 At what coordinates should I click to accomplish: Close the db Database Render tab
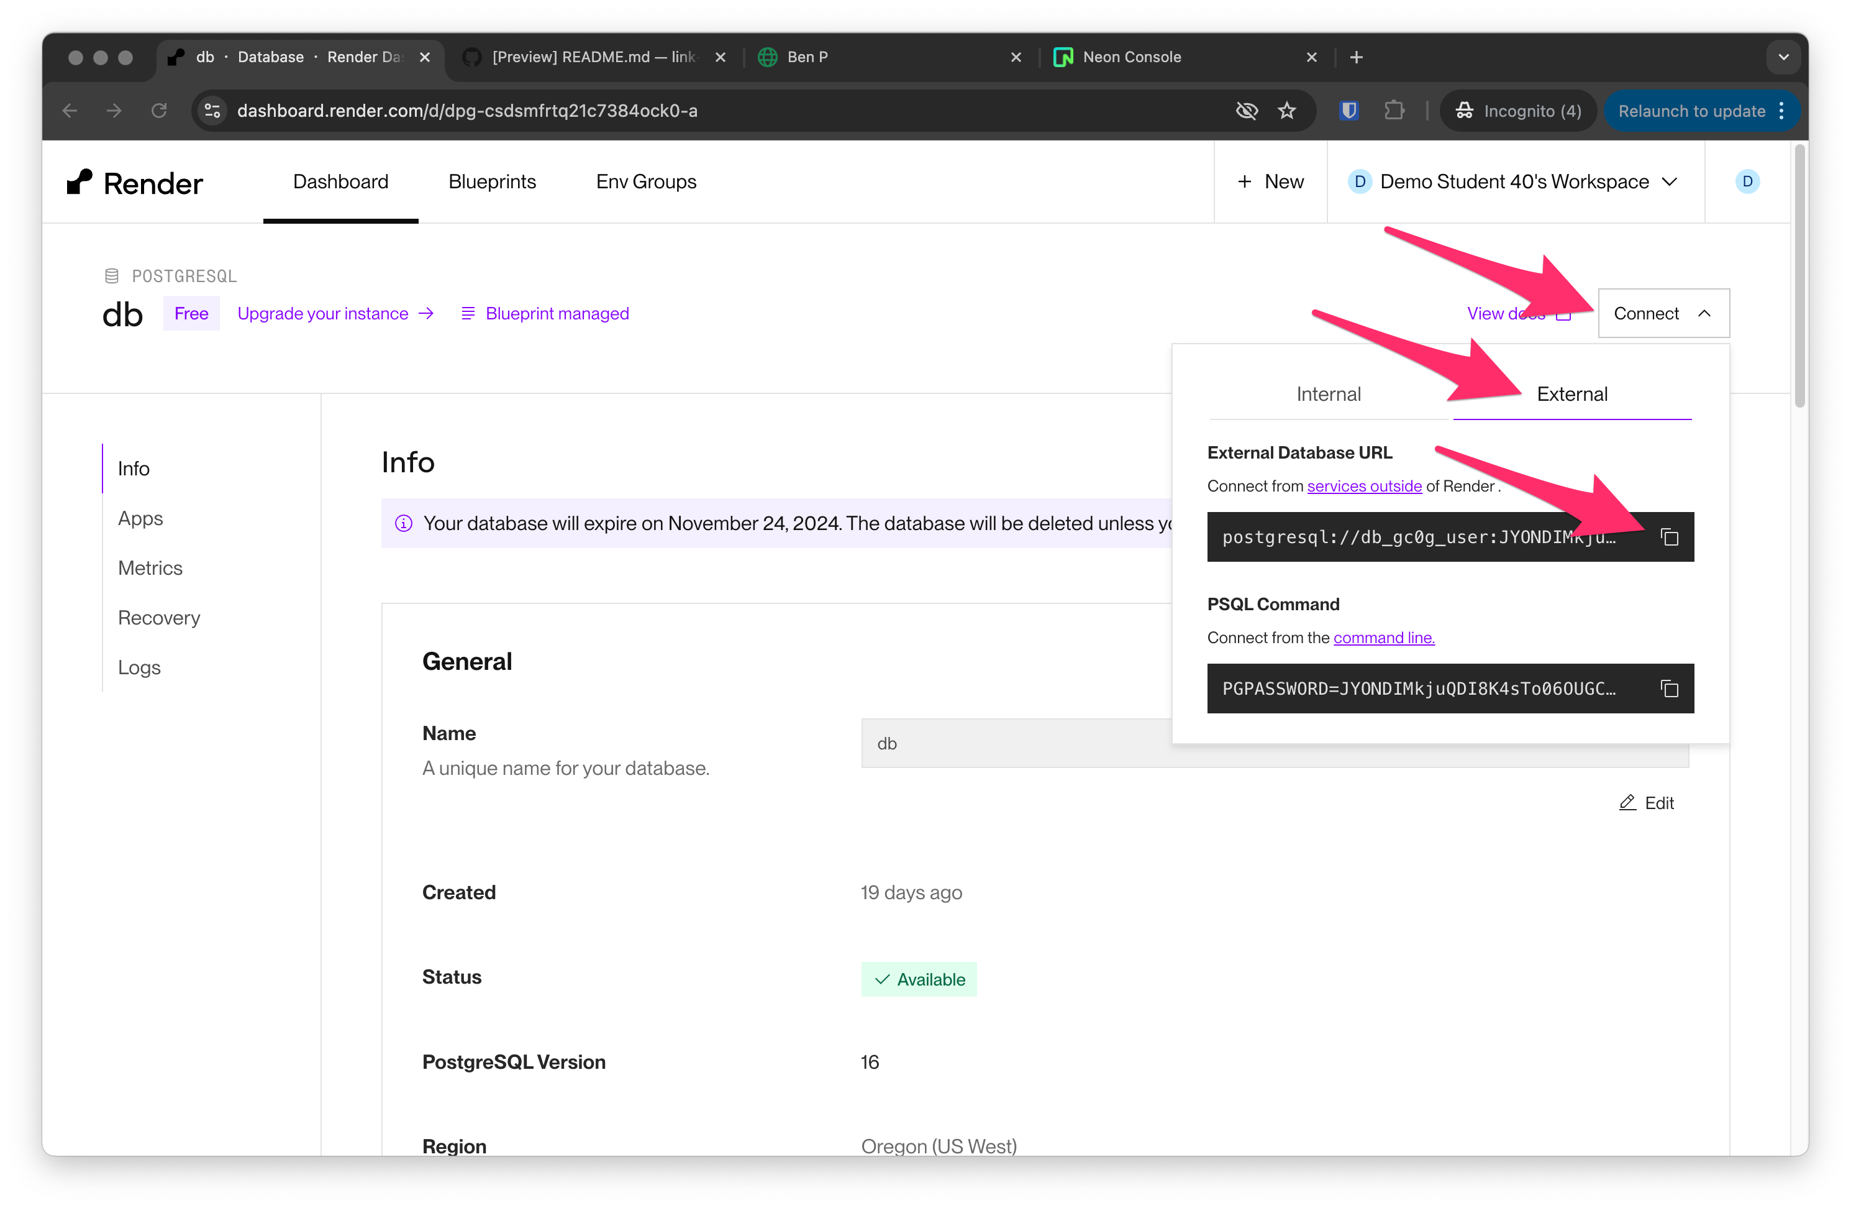point(425,57)
